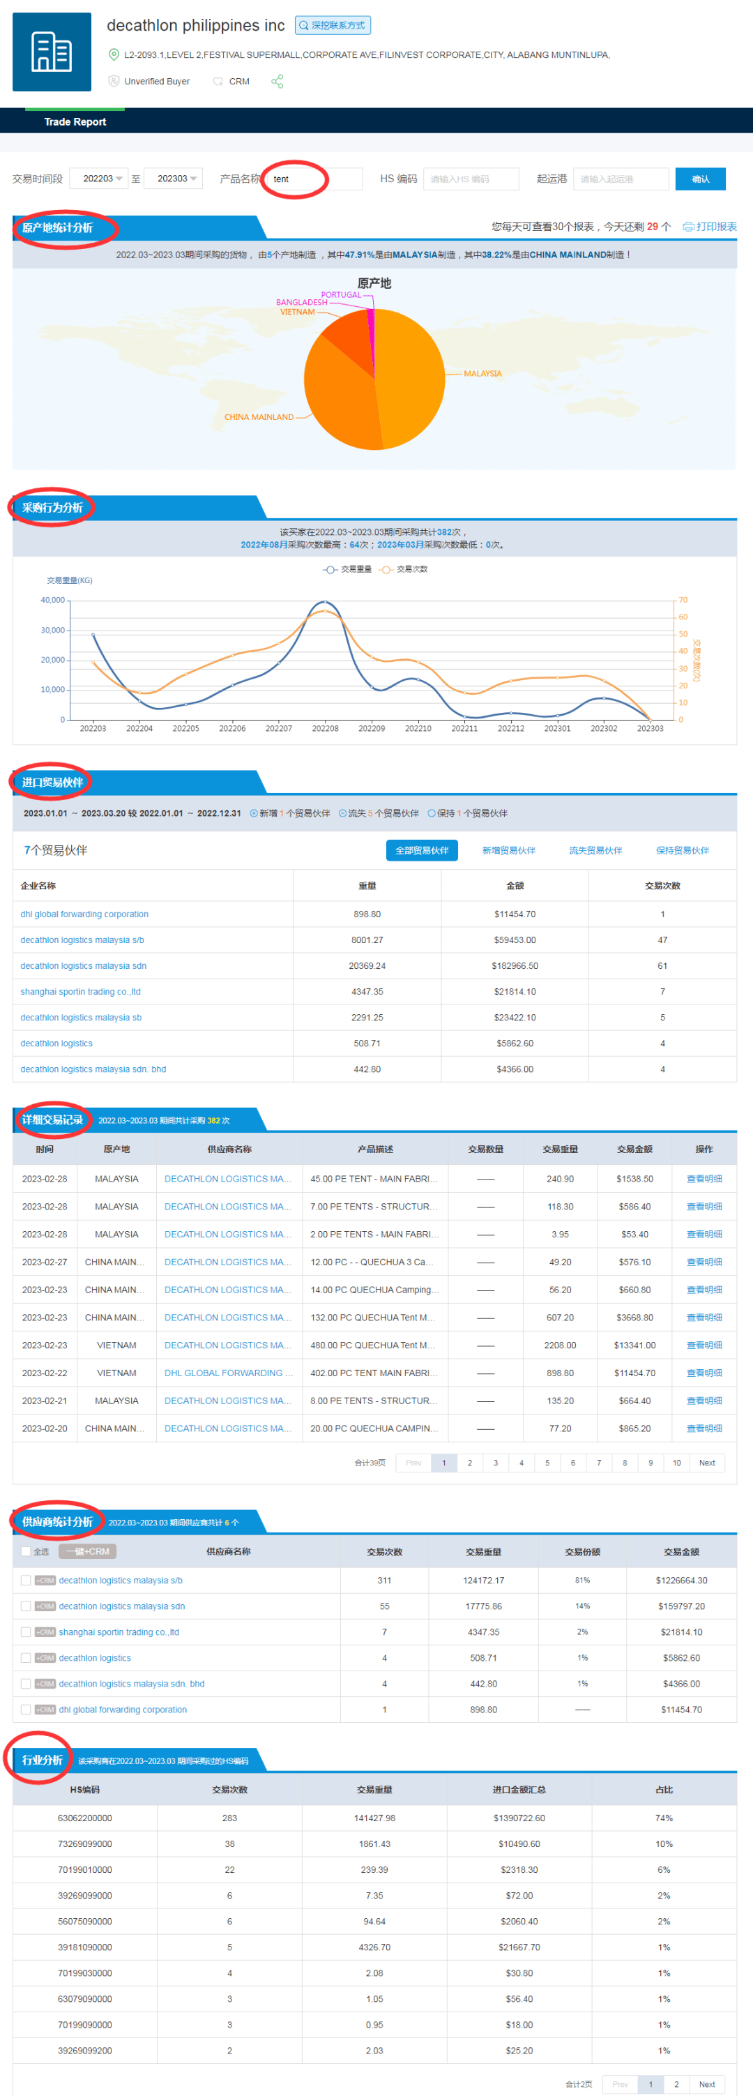
Task: Check the decathlon logistics malaysia sdn. bhd checkbox
Action: (x=26, y=1684)
